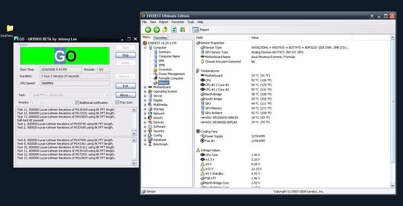The image size is (403, 206).
Task: Toggle the Additional notification checkbox
Action: click(77, 102)
